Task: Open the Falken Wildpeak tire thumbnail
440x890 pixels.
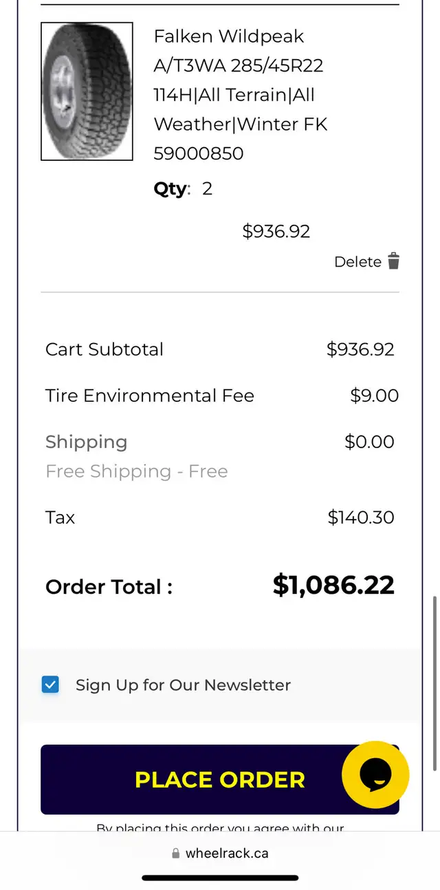Action: (87, 91)
